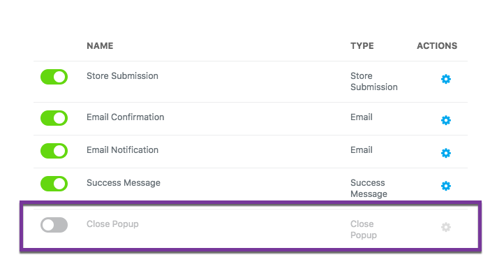Image resolution: width=497 pixels, height=278 pixels.
Task: Select the Store Submission action name
Action: click(x=122, y=76)
